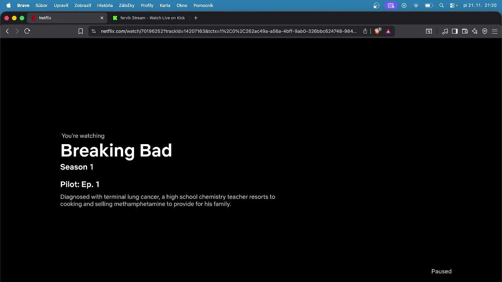Click the date and time clock

tap(480, 5)
